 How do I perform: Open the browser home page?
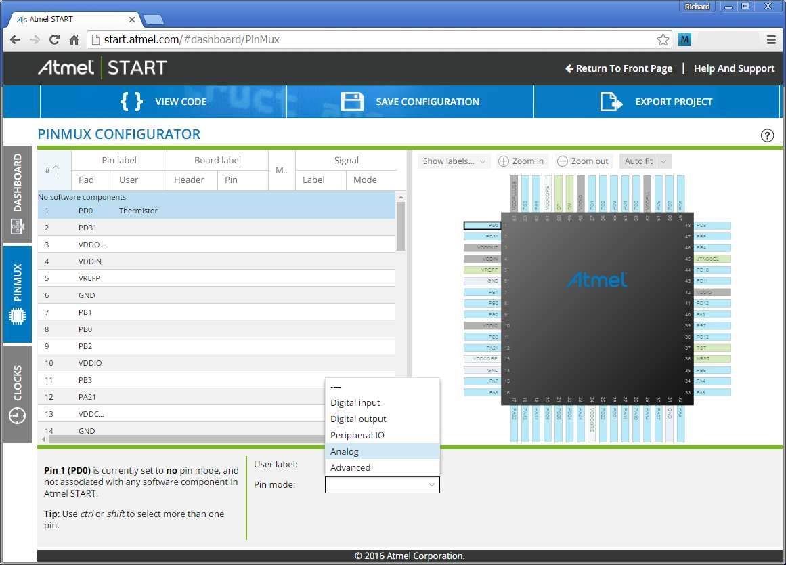click(x=74, y=40)
